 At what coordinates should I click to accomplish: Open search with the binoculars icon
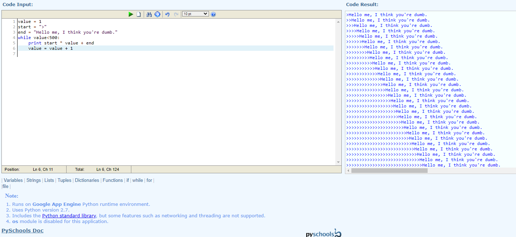pyautogui.click(x=149, y=14)
